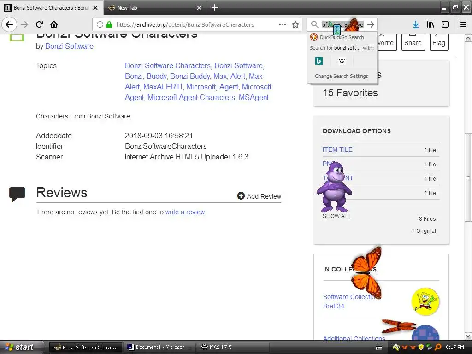Open the Bonzi Software author link
The image size is (472, 354).
tap(69, 47)
